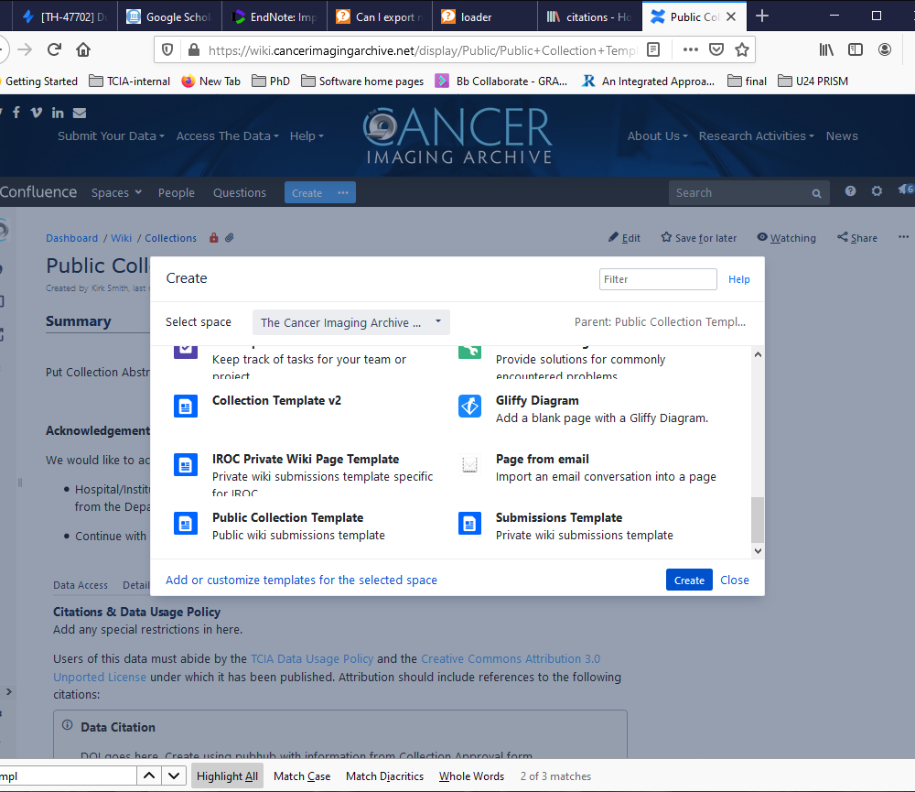The height and width of the screenshot is (792, 915).
Task: Click the attachments paperclip icon
Action: (x=230, y=238)
